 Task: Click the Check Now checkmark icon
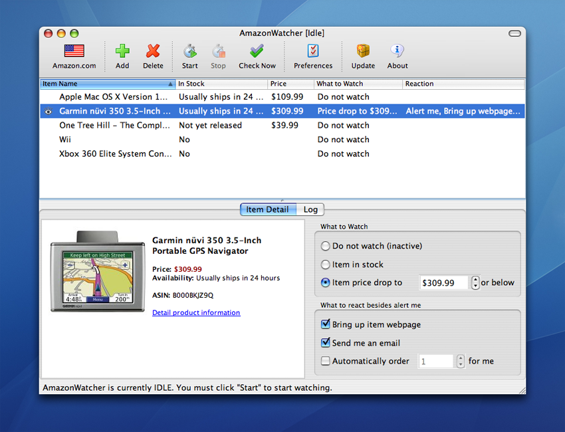[257, 51]
